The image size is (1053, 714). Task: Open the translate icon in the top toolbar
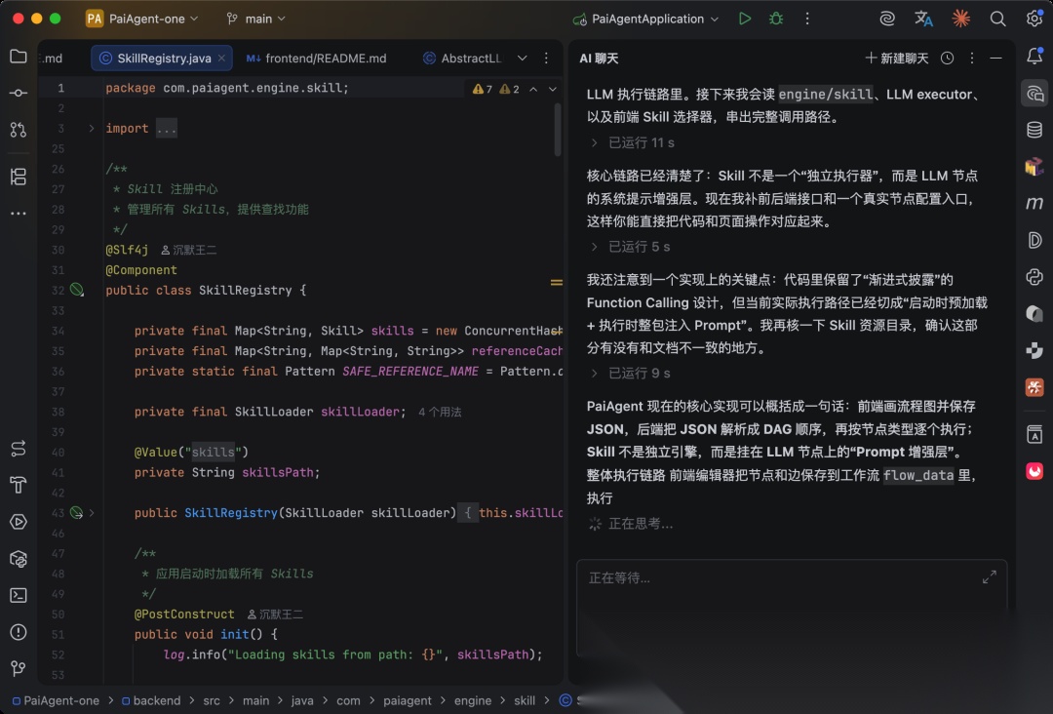[x=923, y=19]
